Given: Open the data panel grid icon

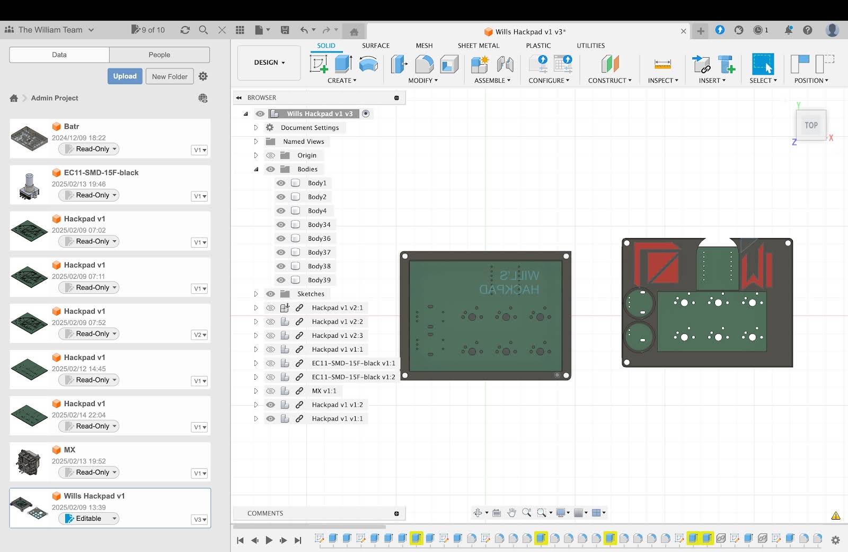Looking at the screenshot, I should [240, 30].
